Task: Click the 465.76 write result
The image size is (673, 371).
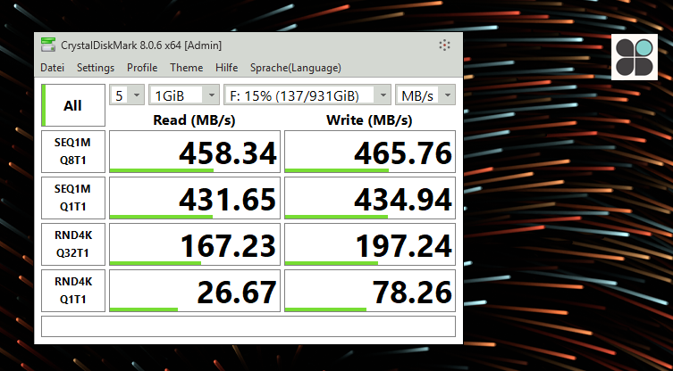Action: coord(370,152)
